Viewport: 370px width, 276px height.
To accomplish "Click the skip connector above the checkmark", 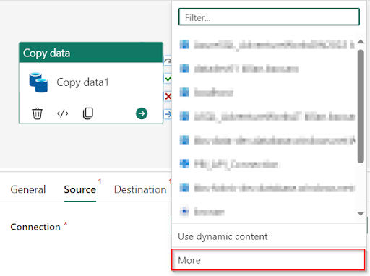I will tap(168, 61).
